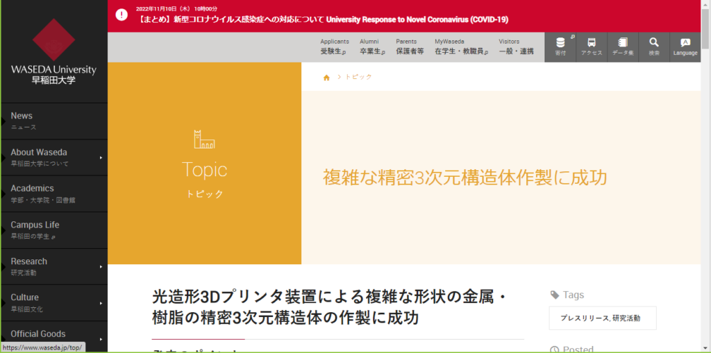Screen dimensions: 711x353
Task: Click the プレスリリース tag link
Action: coord(585,318)
